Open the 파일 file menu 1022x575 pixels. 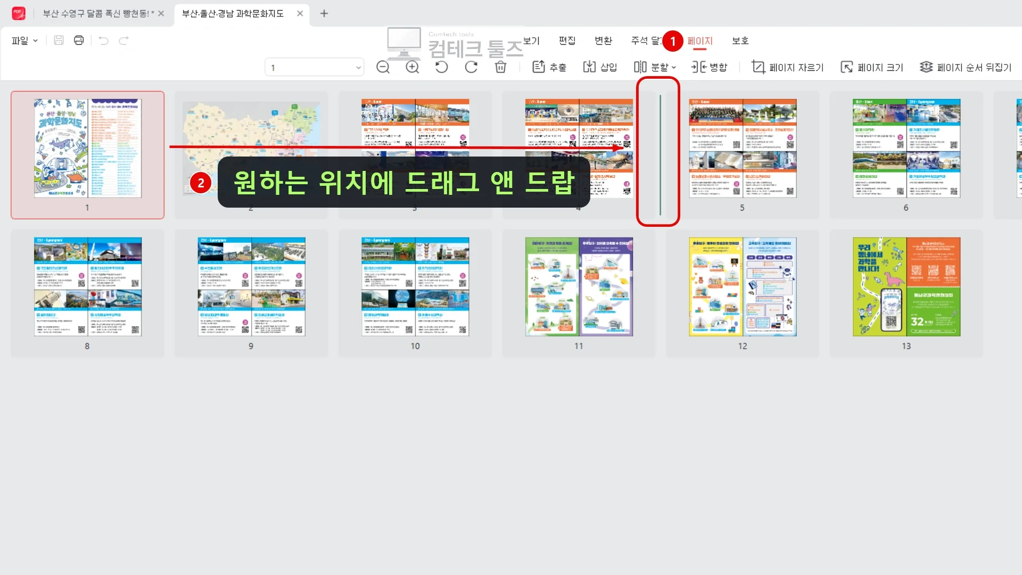pos(24,40)
